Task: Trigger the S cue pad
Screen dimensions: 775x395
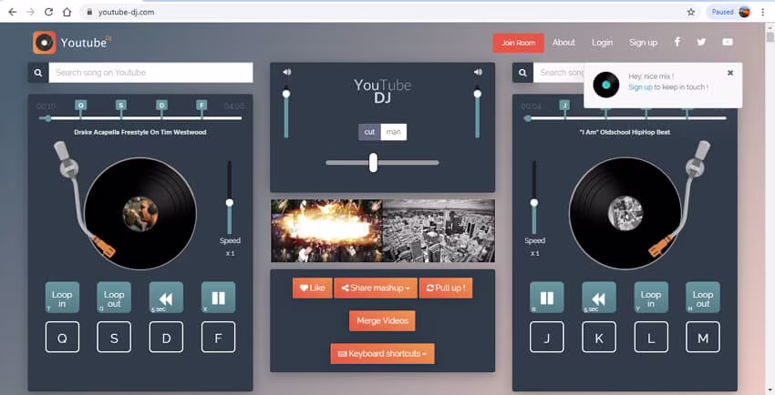Action: pos(114,338)
